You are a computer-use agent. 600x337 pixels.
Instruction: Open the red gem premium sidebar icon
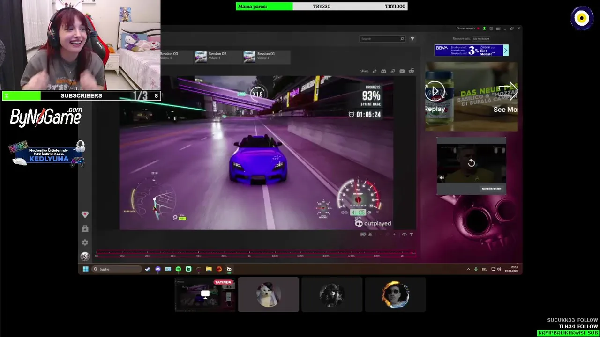[85, 214]
